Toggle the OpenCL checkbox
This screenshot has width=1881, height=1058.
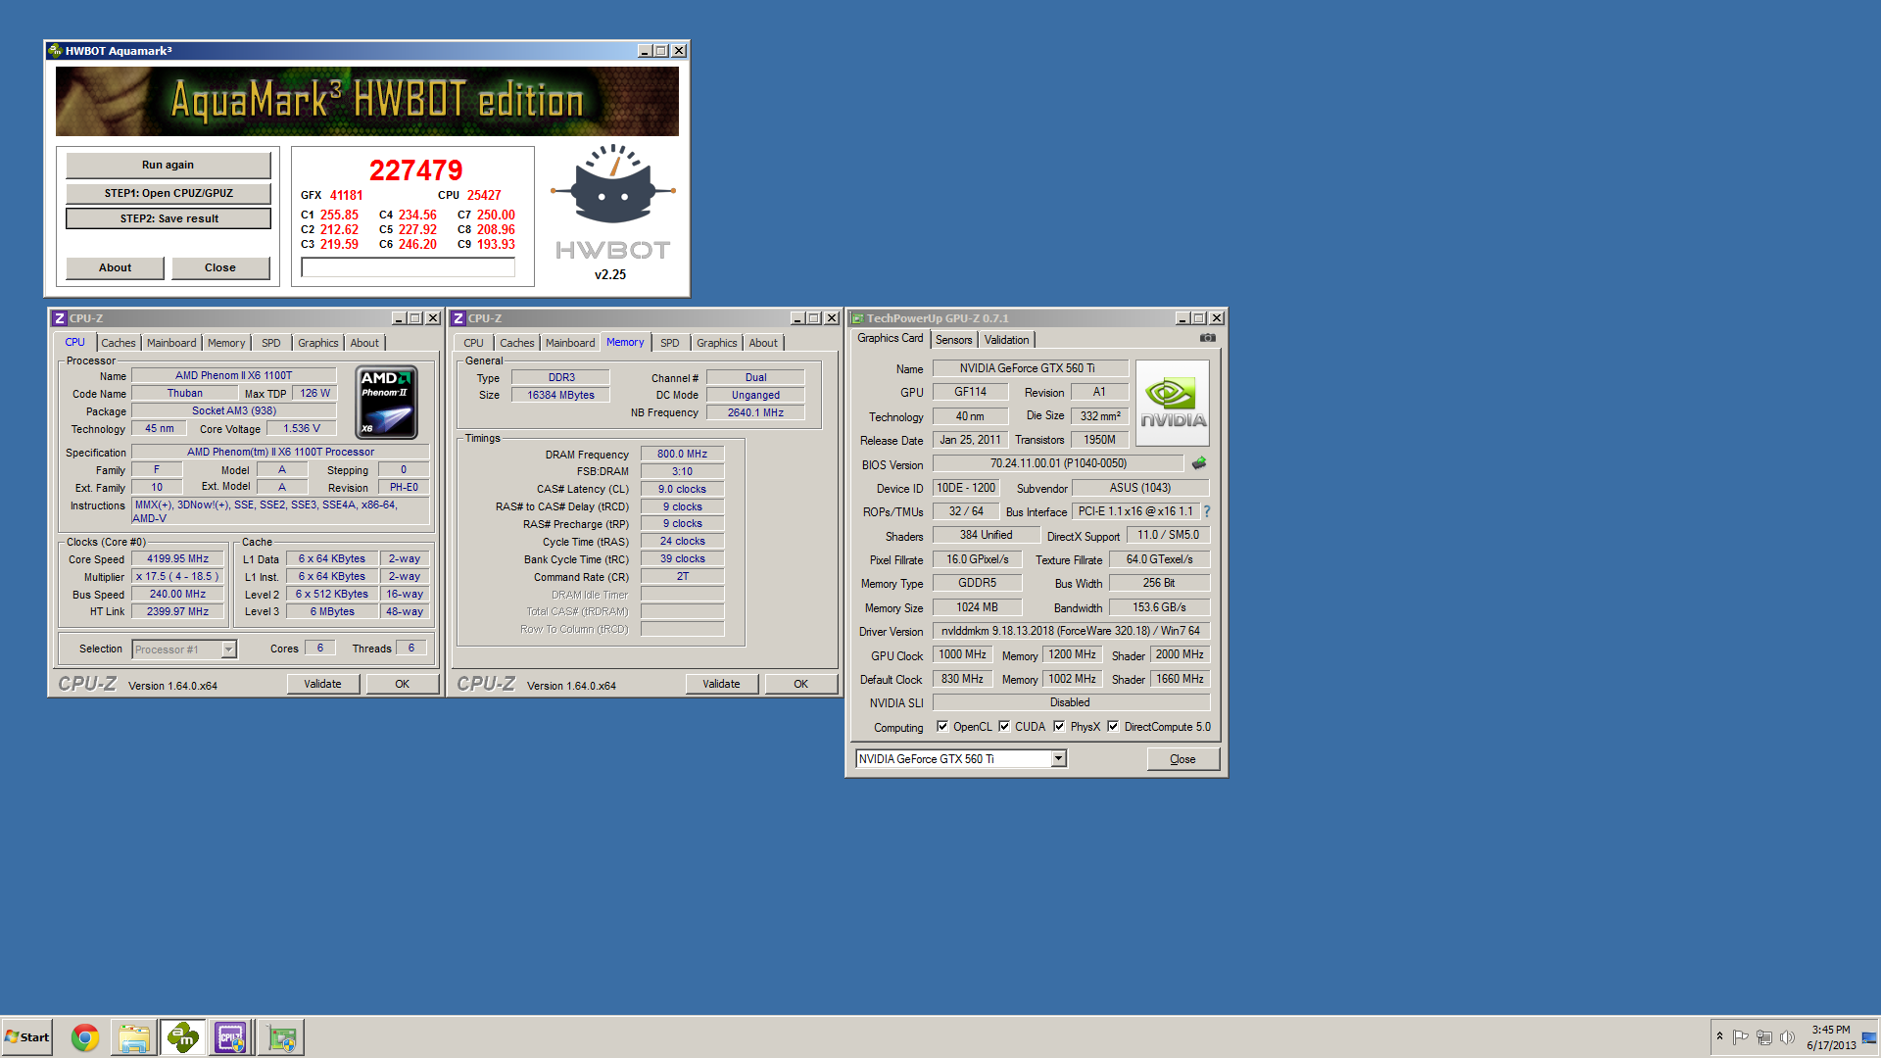(x=942, y=727)
